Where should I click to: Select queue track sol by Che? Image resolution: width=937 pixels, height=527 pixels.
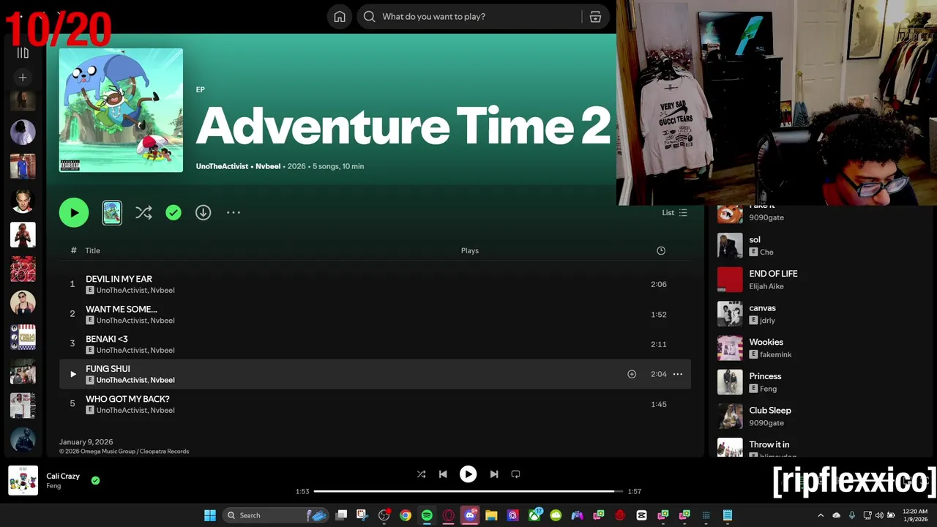(821, 245)
